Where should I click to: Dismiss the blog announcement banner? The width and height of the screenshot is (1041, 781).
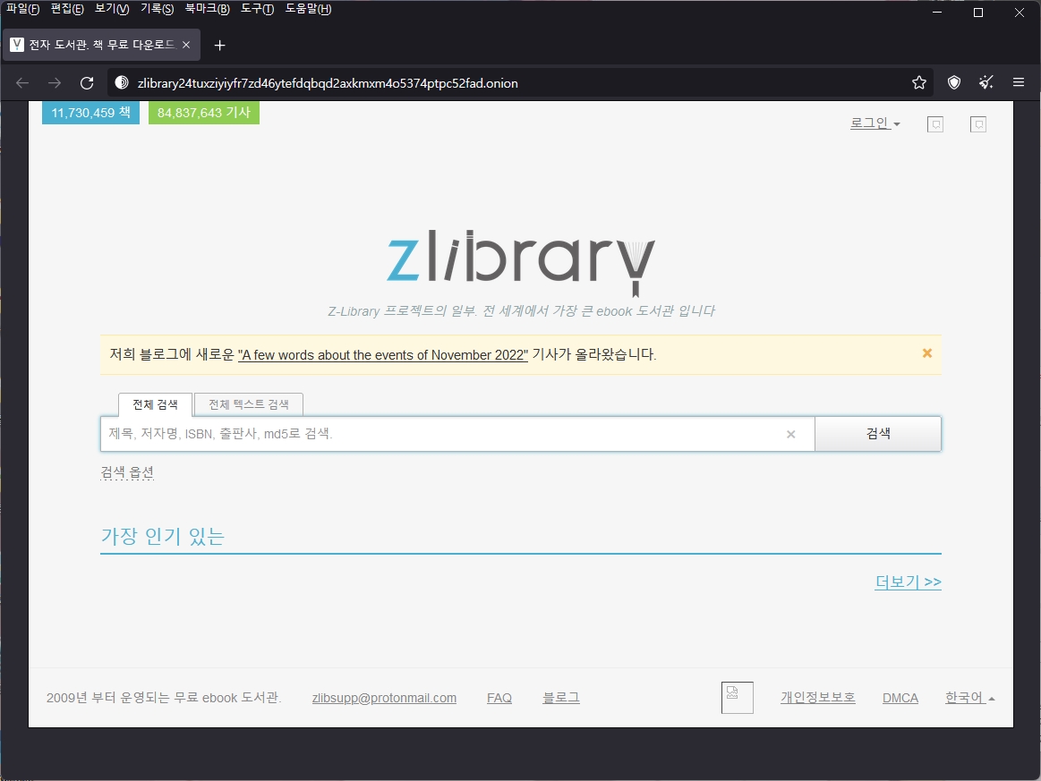tap(926, 353)
